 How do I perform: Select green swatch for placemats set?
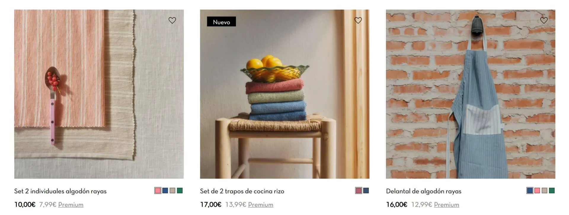180,191
